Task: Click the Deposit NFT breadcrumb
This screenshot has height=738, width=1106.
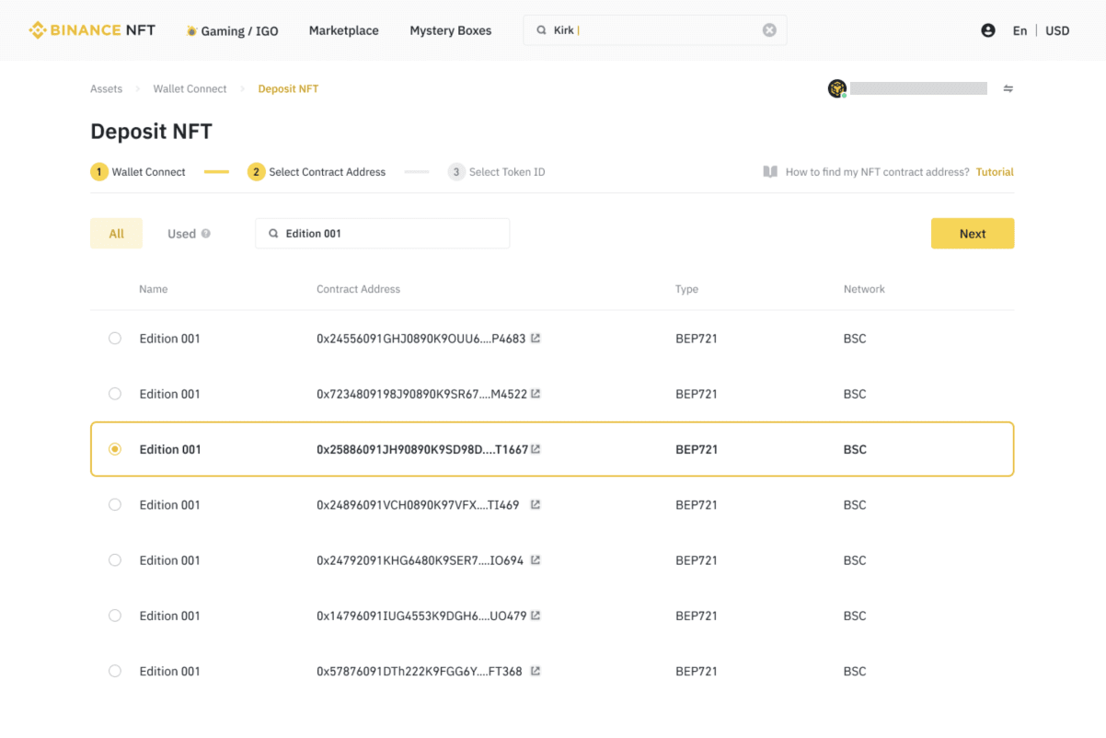Action: point(288,89)
